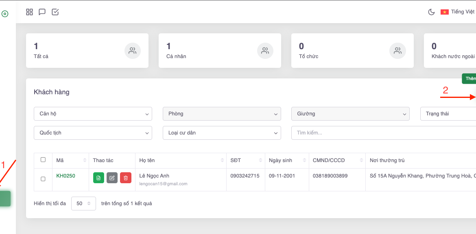The image size is (476, 234).
Task: Open the Loại cư dân dropdown
Action: tap(222, 133)
